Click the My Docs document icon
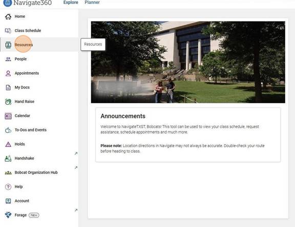The width and height of the screenshot is (295, 227). coord(8,87)
